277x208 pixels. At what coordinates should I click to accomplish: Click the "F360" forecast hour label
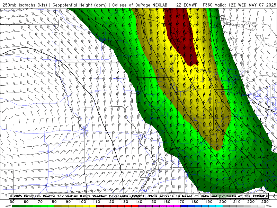(x=208, y=5)
